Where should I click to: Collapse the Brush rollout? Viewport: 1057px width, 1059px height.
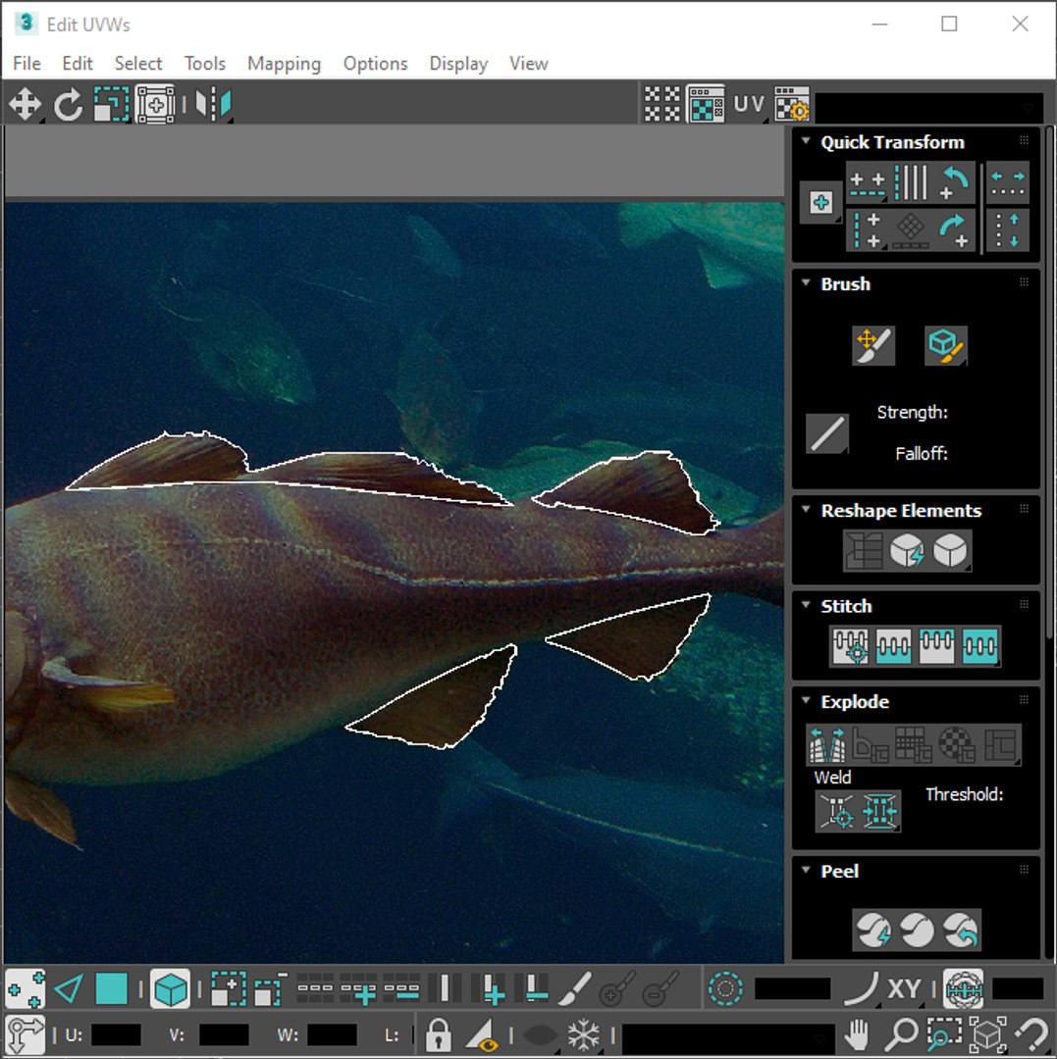pos(806,283)
